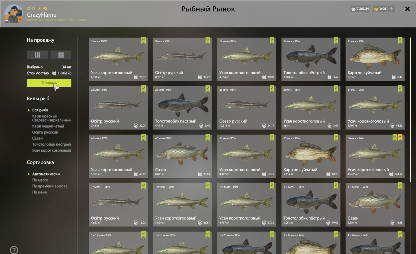Viewport: 416px width, 254px height.
Task: Uncheck the 9 мин Осётр русский card checkmark
Action: click(x=208, y=40)
